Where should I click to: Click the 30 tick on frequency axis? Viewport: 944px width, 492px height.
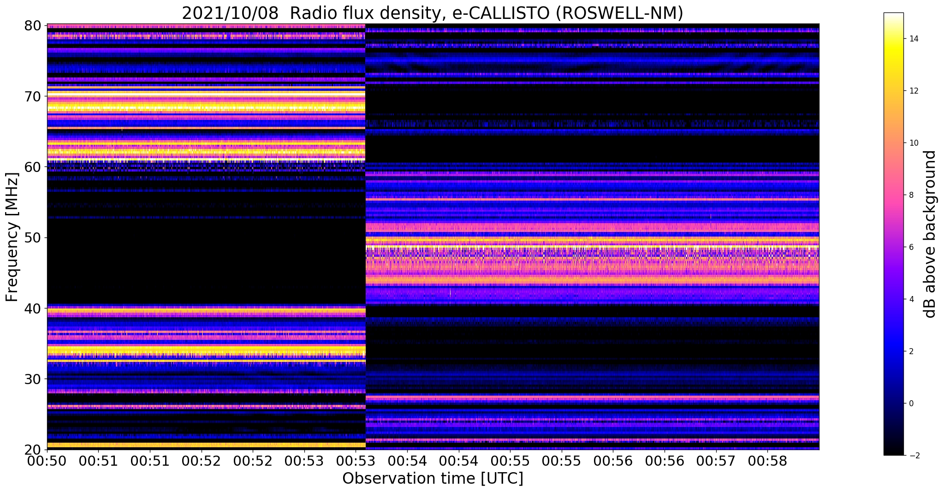click(32, 379)
